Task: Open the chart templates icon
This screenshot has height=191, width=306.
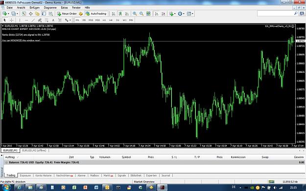Action: (189, 14)
